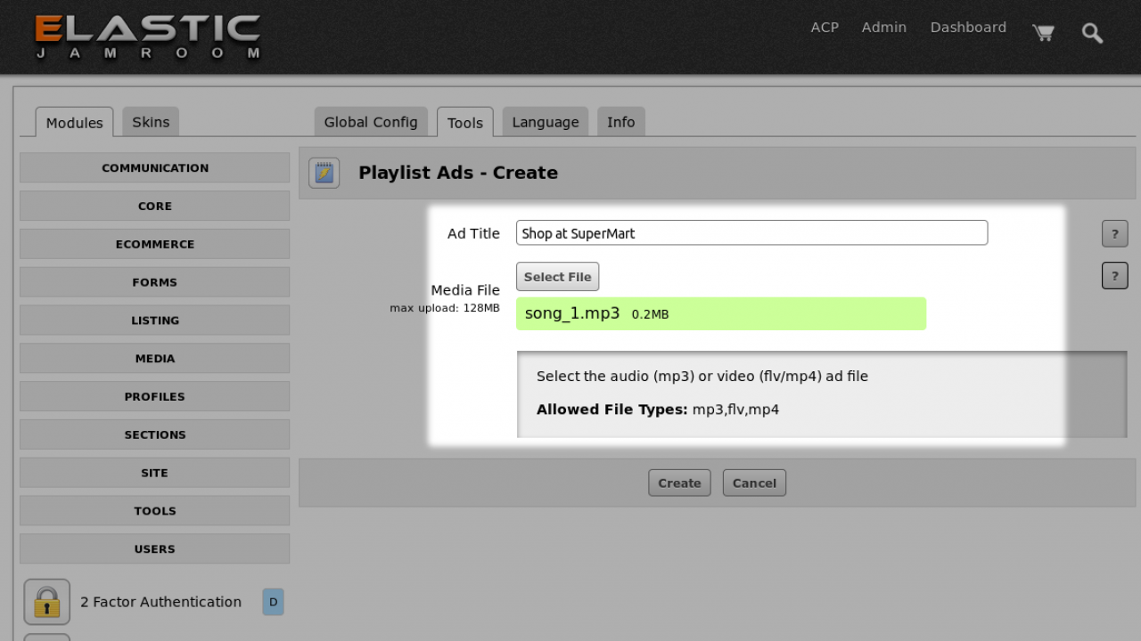Click the help button beside Media File

pyautogui.click(x=1114, y=276)
